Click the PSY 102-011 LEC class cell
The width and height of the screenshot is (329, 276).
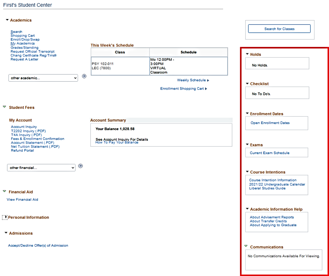(x=120, y=66)
